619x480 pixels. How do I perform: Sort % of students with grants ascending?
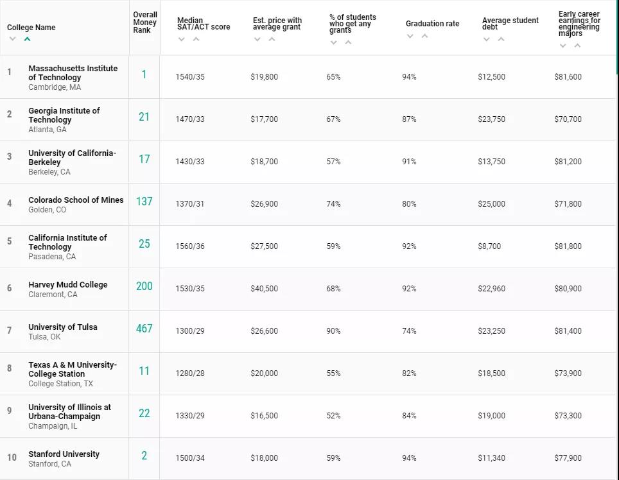point(348,42)
